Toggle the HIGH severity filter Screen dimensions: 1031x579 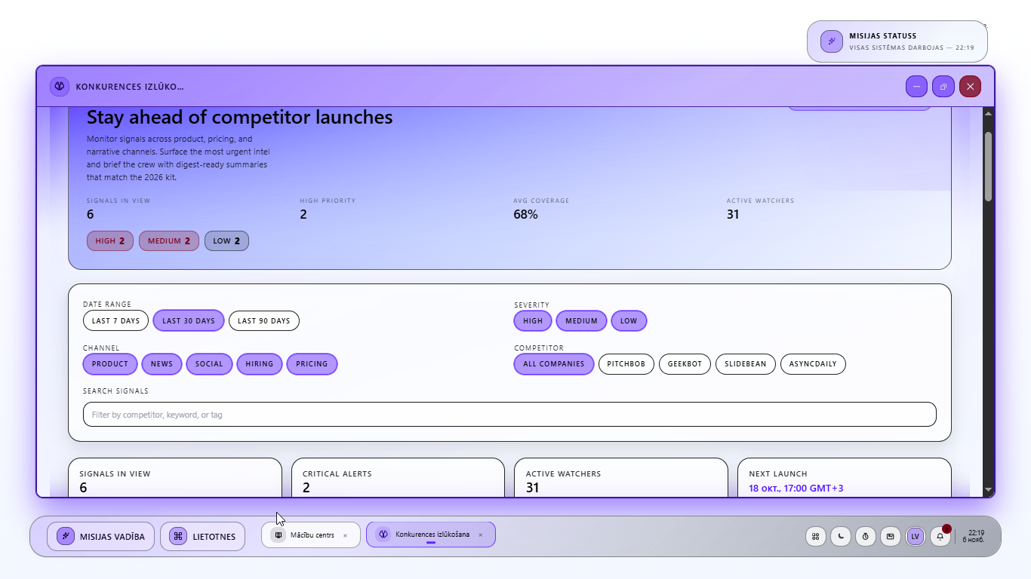532,320
